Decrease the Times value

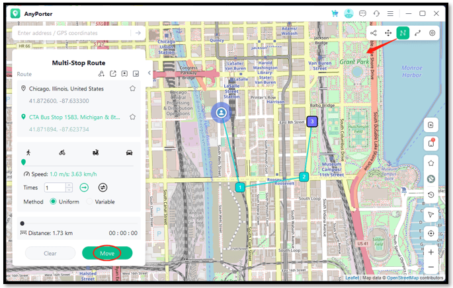point(69,190)
